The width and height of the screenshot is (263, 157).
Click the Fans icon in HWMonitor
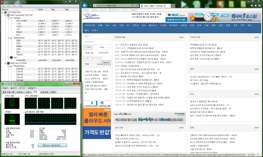click(x=11, y=58)
